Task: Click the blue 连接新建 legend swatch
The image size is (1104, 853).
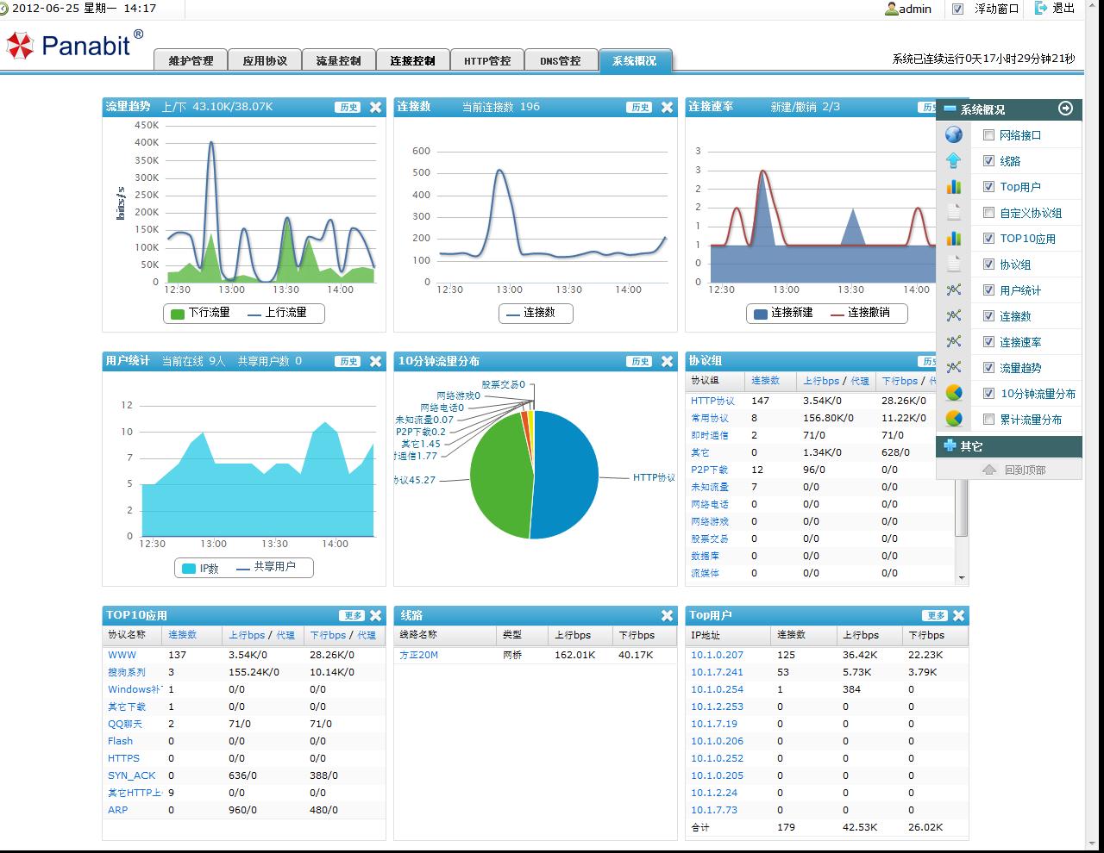Action: pos(761,314)
